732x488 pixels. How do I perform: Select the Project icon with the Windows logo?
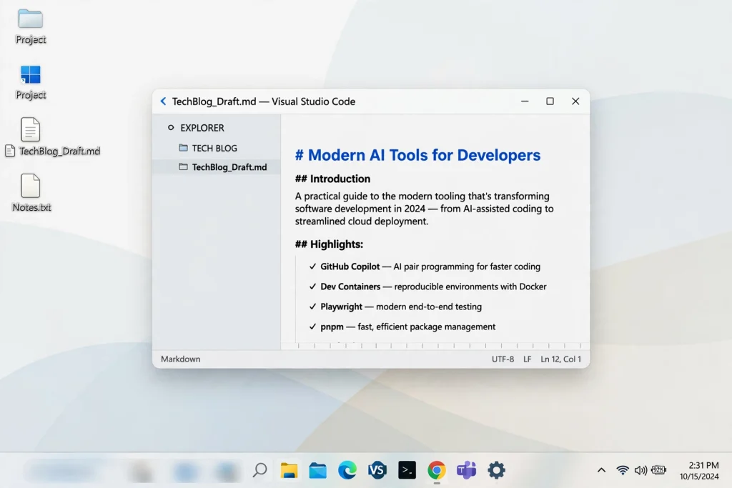pos(31,82)
